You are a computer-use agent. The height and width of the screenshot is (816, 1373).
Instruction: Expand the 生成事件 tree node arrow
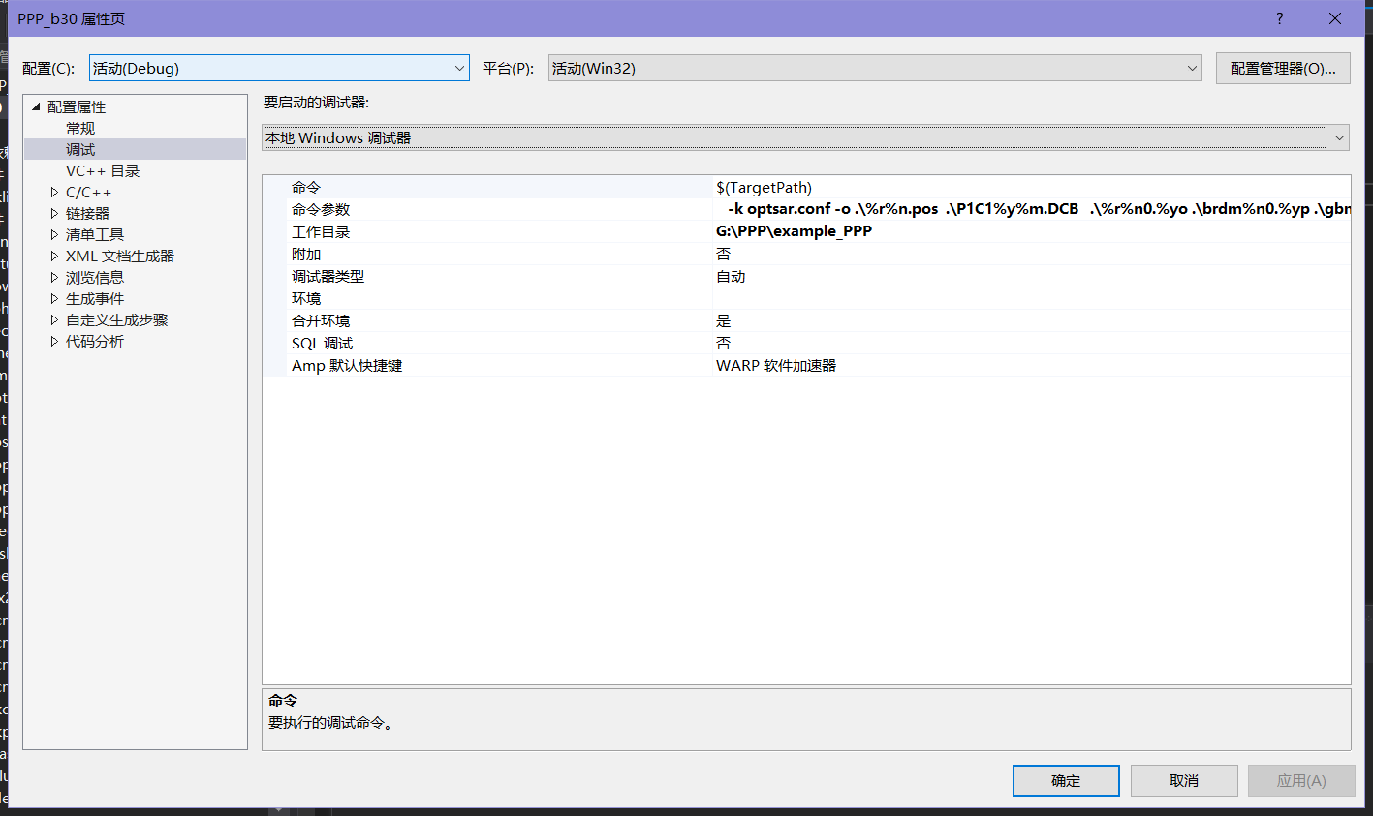point(54,298)
